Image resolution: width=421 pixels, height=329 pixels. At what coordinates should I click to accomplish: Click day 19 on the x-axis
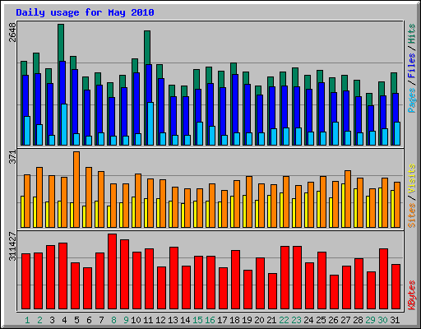tap(247, 320)
